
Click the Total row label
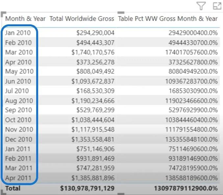[13, 188]
